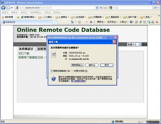Refresh the page using the green arrows icon
The width and height of the screenshot is (161, 124).
[101, 8]
